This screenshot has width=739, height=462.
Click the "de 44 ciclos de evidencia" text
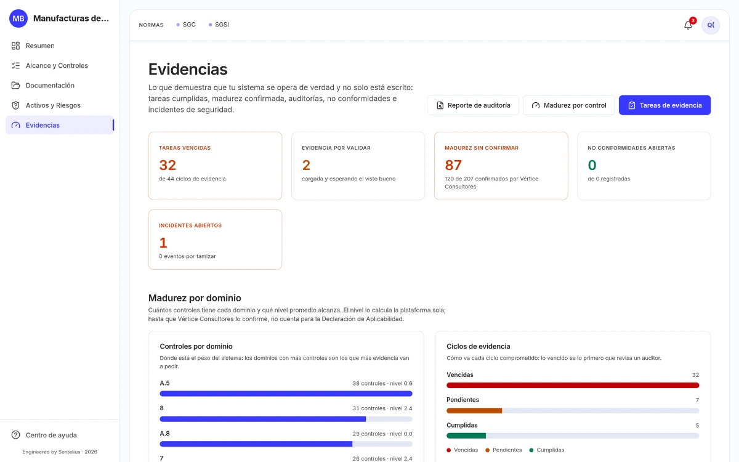tap(192, 179)
